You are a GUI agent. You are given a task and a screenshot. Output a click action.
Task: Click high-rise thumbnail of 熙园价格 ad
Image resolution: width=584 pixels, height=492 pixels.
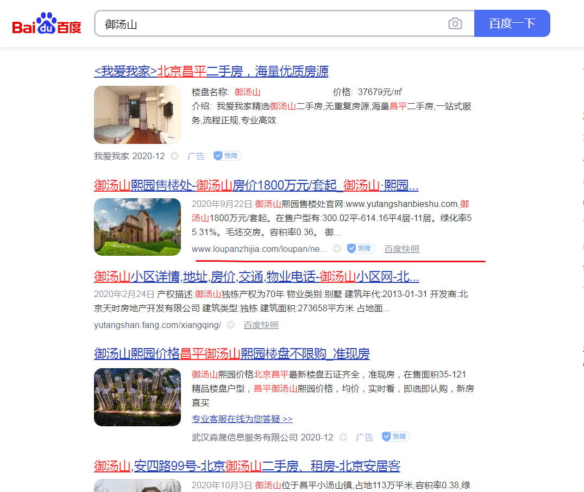(x=137, y=397)
